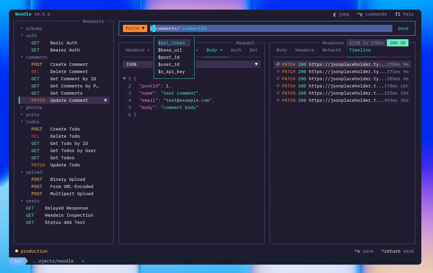Focus the URL input field

[x=271, y=28]
